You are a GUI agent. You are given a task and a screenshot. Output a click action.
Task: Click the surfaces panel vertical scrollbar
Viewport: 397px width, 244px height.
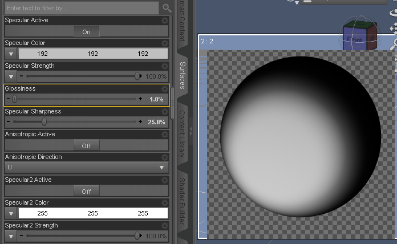tap(172, 103)
